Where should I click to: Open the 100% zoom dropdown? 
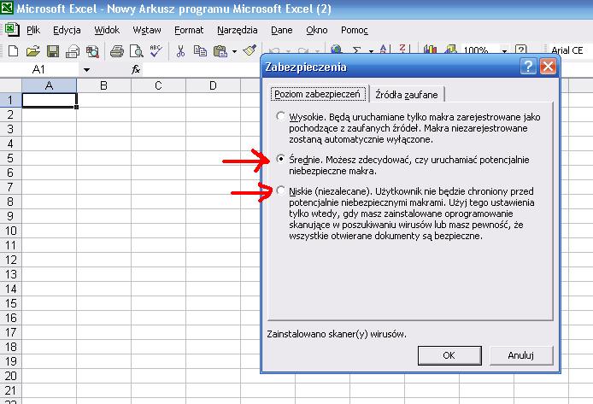point(504,50)
